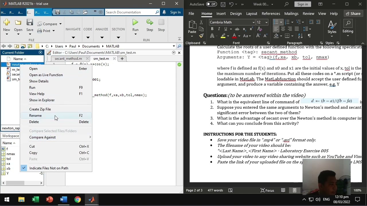Click the Windows Start button

(7, 199)
